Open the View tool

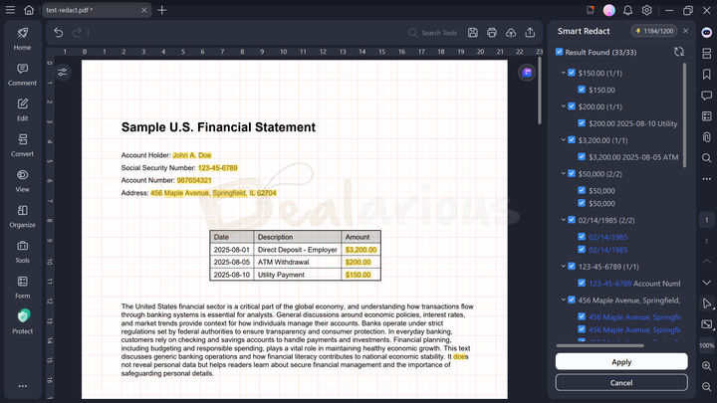(x=22, y=181)
